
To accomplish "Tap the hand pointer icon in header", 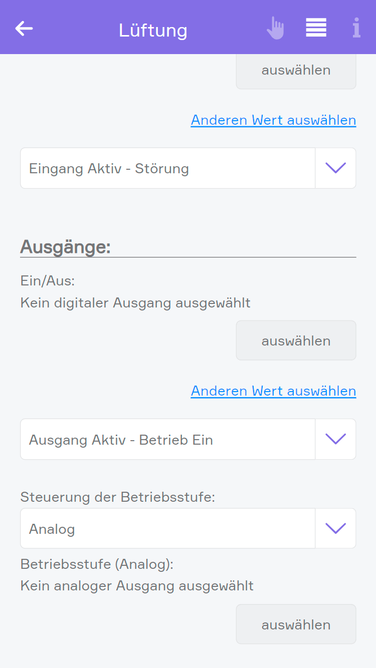I will point(275,28).
